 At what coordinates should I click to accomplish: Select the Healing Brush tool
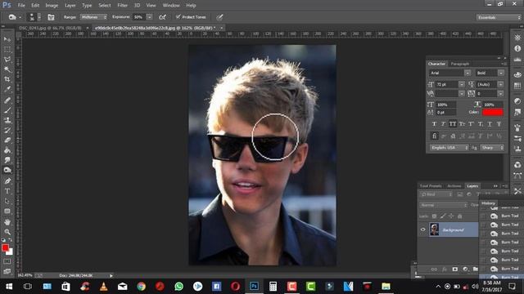pos(7,100)
